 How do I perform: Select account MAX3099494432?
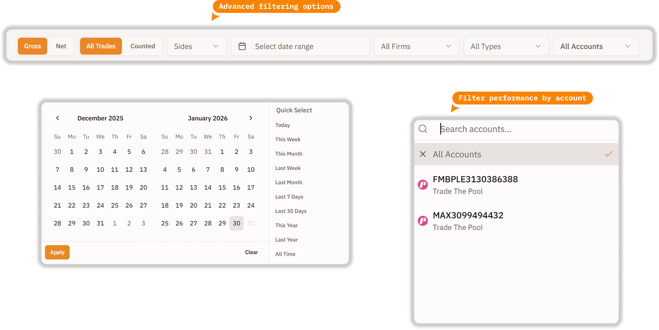coord(516,221)
